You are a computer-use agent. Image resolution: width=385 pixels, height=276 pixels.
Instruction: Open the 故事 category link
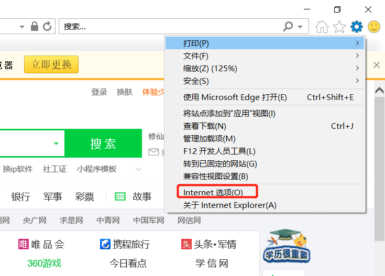142,197
